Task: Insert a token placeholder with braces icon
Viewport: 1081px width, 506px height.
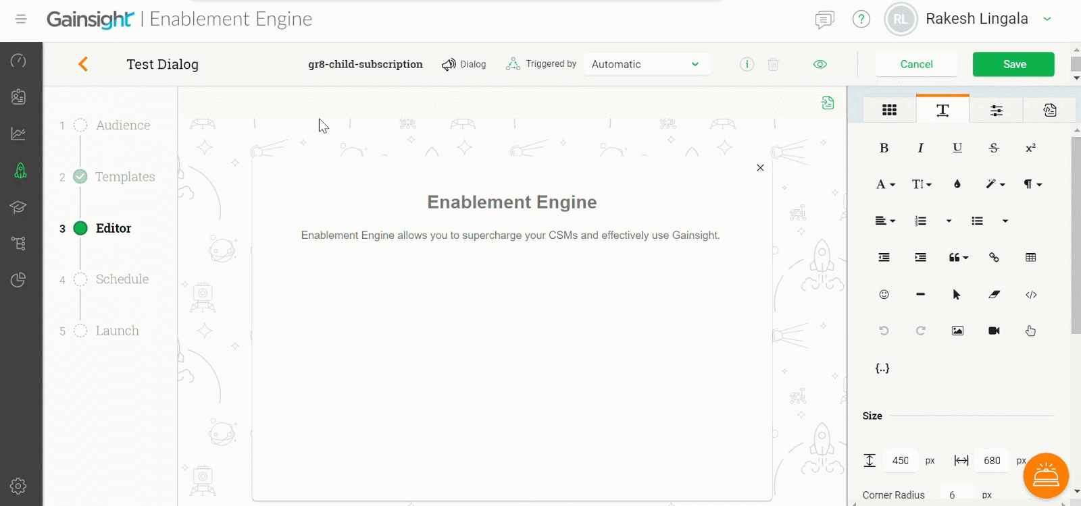Action: [x=882, y=368]
